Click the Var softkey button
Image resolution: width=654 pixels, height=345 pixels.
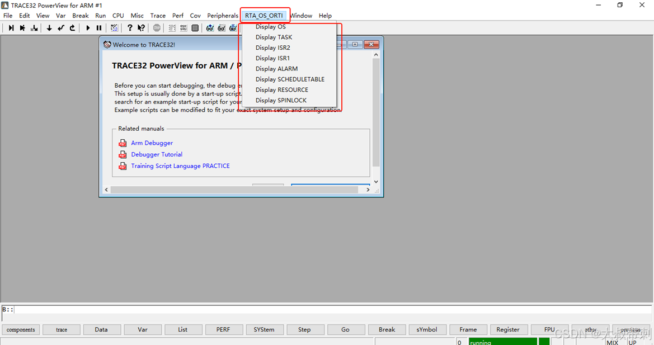(x=143, y=329)
